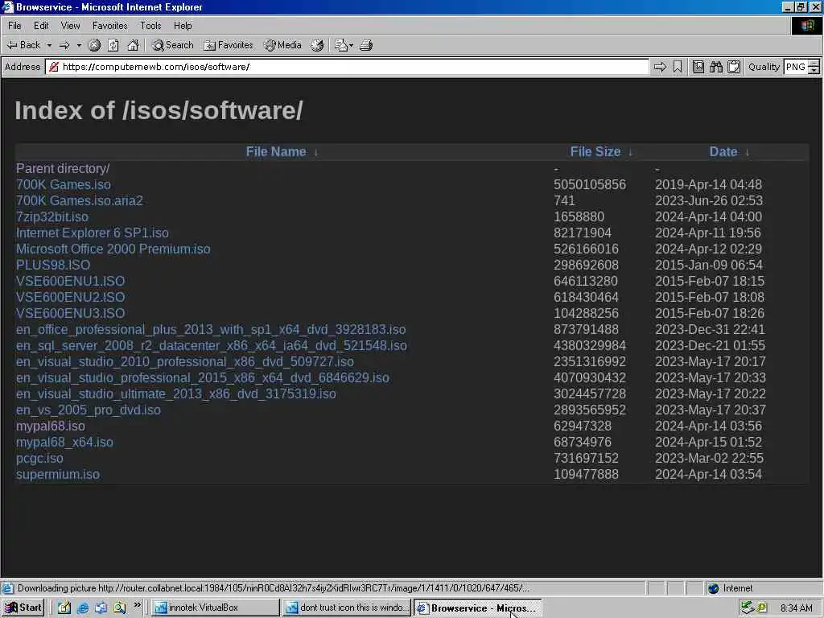Viewport: 824px width, 618px height.
Task: Download Internet Explorer 6 SP1.iso
Action: 92,233
